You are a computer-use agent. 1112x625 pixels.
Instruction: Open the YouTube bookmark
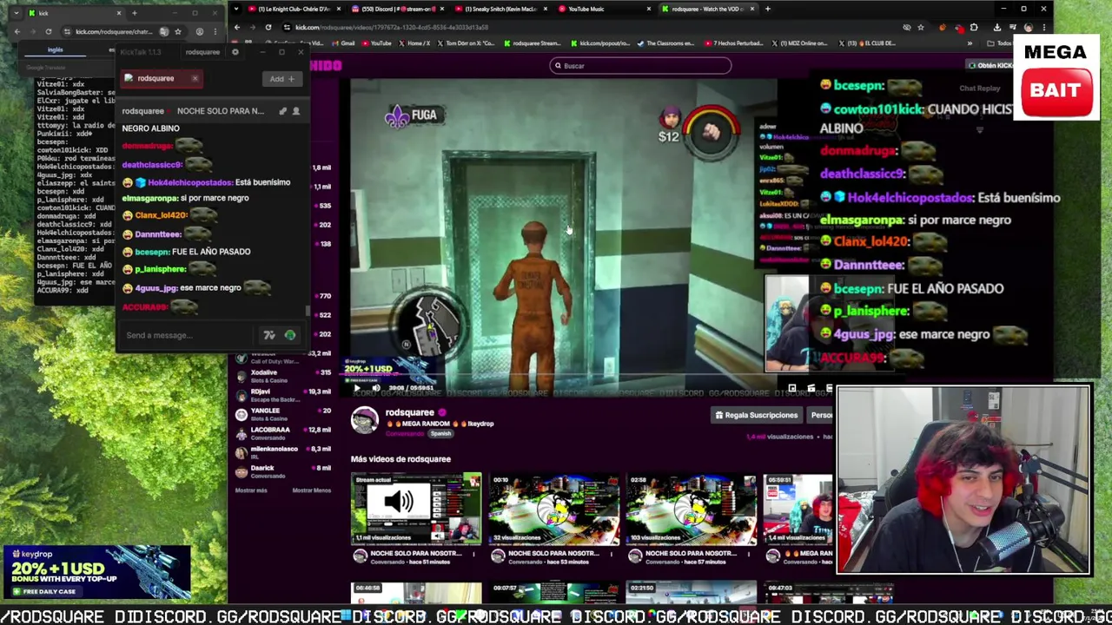[x=378, y=43]
